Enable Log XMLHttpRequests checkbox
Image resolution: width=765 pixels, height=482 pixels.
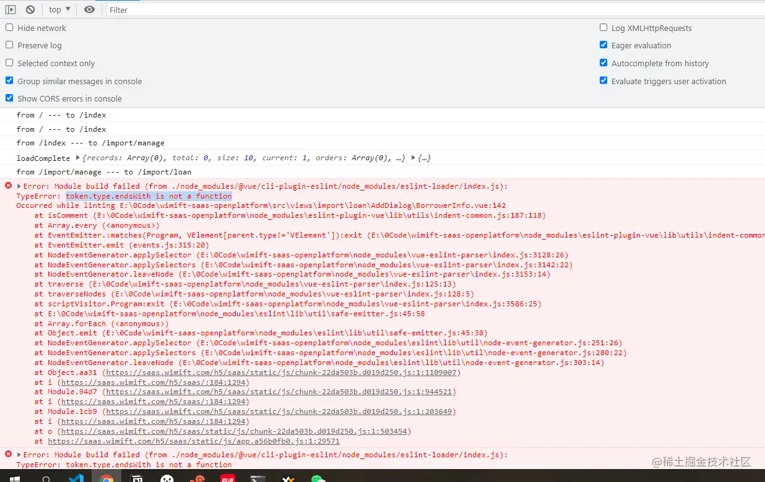603,28
